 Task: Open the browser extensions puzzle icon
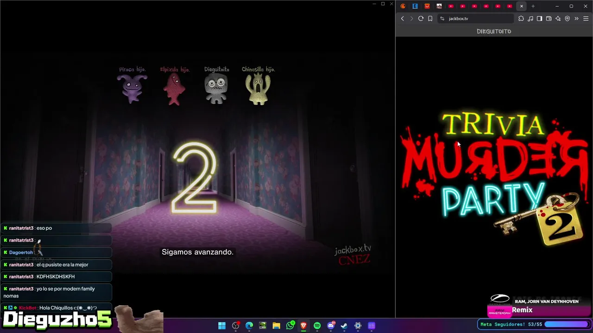(x=521, y=18)
